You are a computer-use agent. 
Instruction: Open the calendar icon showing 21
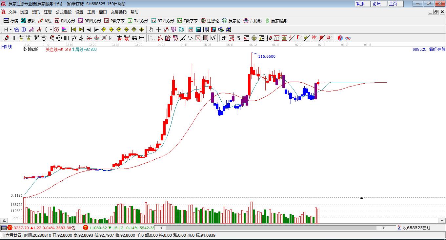pos(191,30)
